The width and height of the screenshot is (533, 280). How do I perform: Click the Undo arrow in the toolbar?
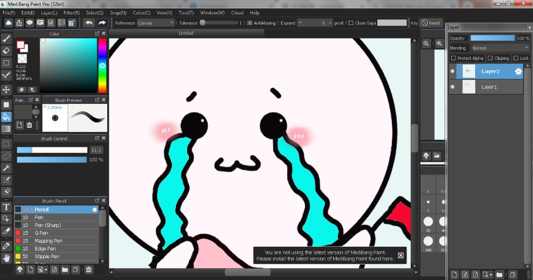click(89, 23)
